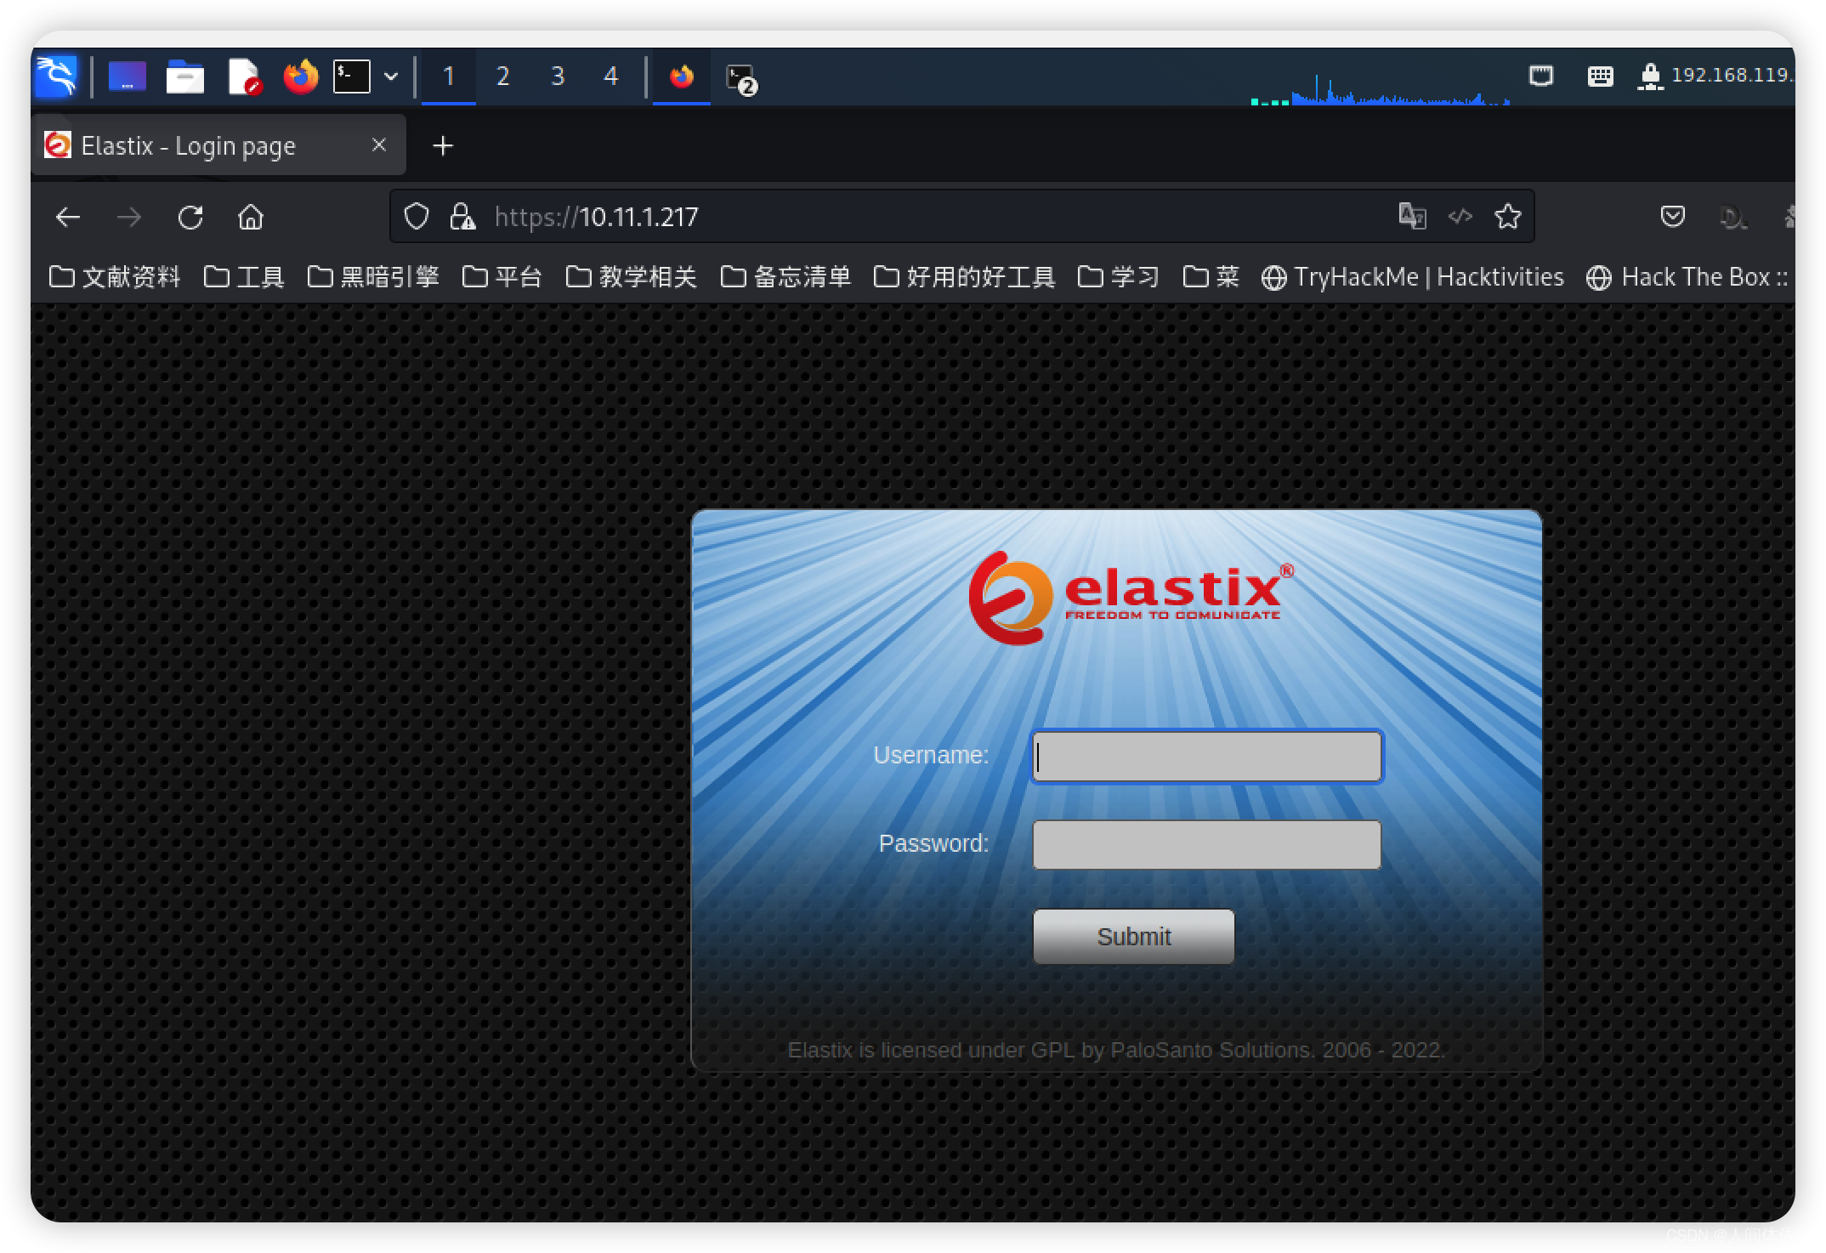Click the translate page icon

coord(1412,216)
